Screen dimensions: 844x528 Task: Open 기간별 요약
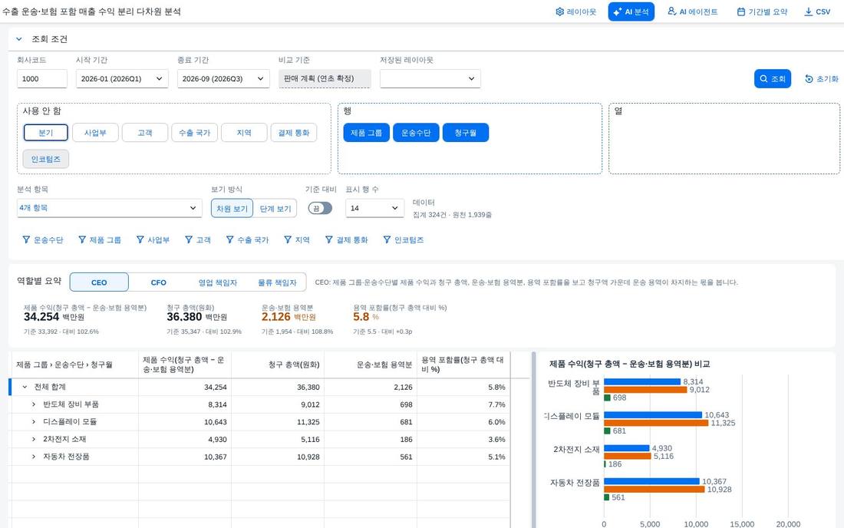(x=762, y=12)
